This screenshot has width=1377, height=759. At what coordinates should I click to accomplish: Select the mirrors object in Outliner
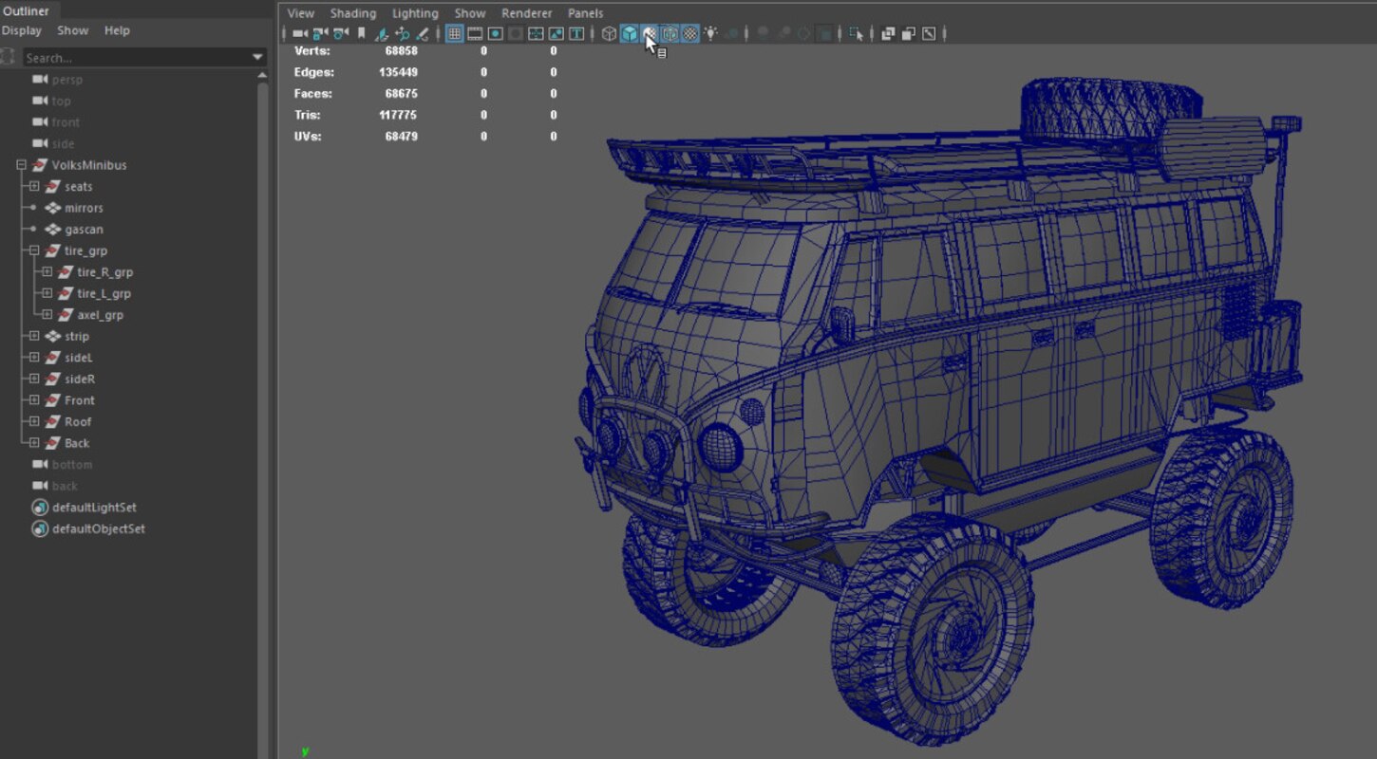[x=84, y=208]
